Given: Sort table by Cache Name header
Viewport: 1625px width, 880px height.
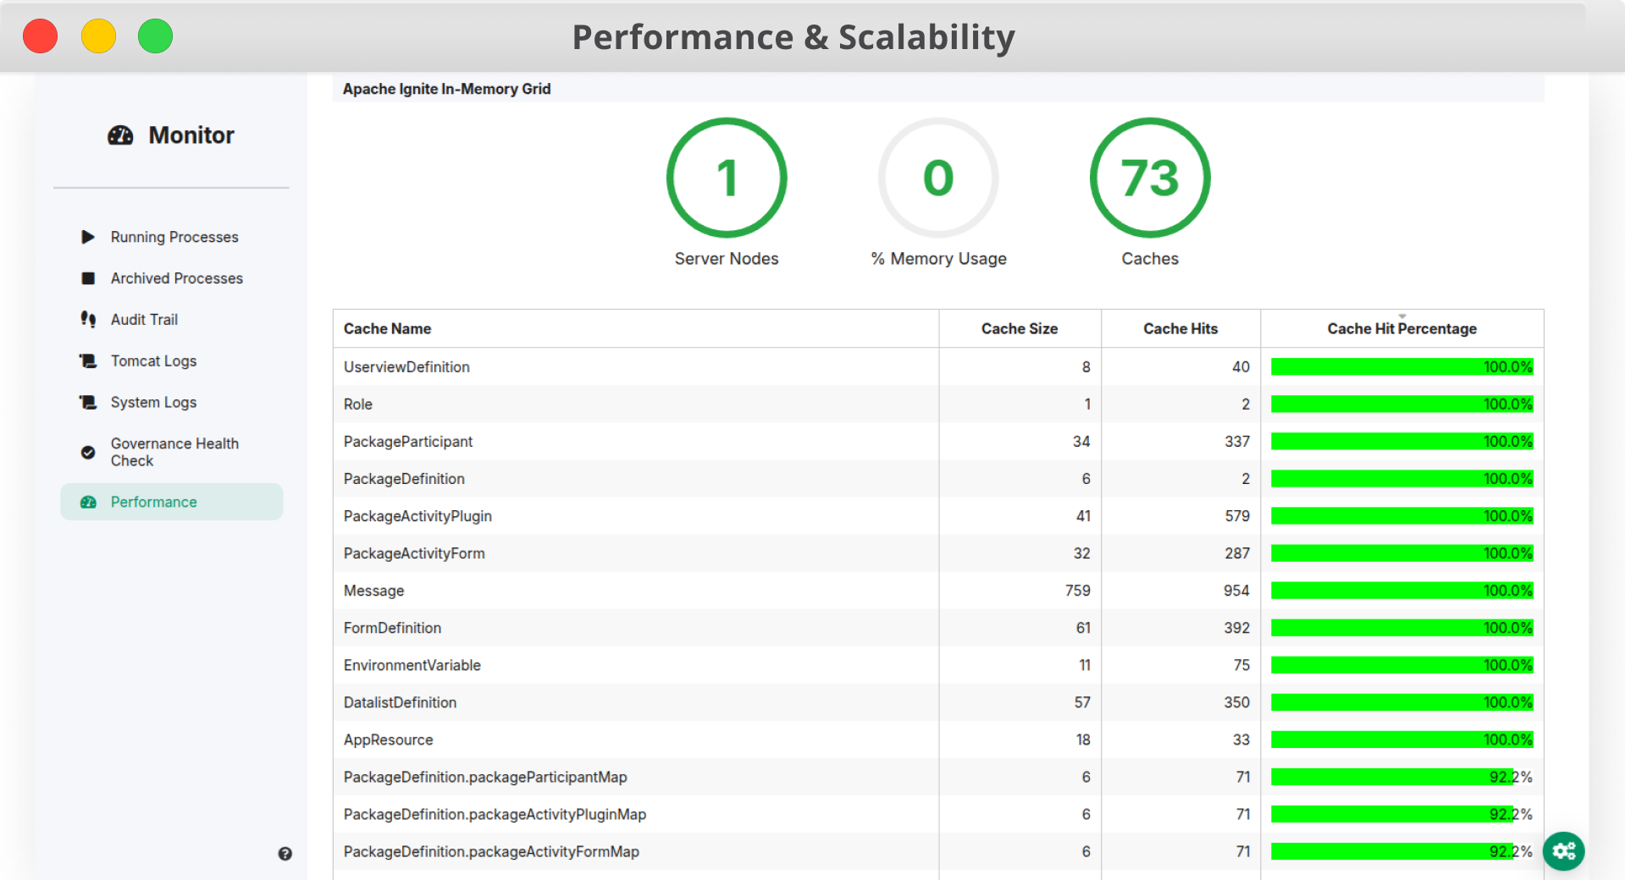Looking at the screenshot, I should pyautogui.click(x=387, y=329).
